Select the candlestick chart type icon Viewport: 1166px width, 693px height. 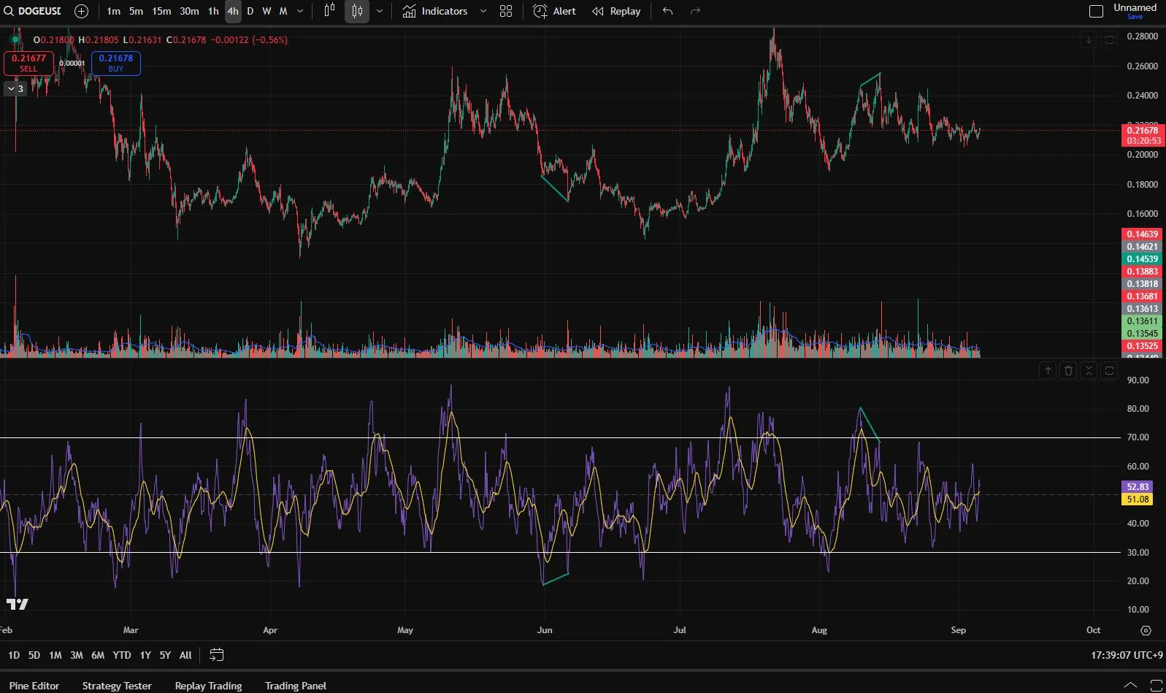pyautogui.click(x=356, y=11)
